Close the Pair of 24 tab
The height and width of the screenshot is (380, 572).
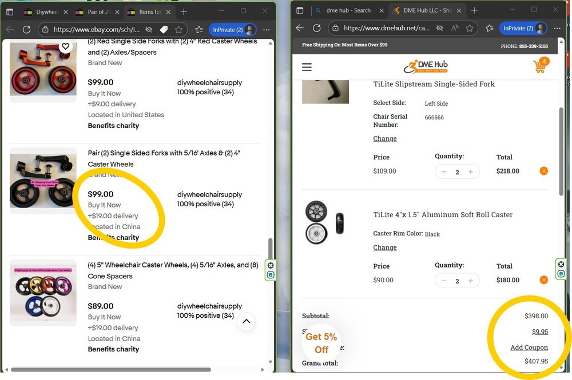(x=117, y=12)
